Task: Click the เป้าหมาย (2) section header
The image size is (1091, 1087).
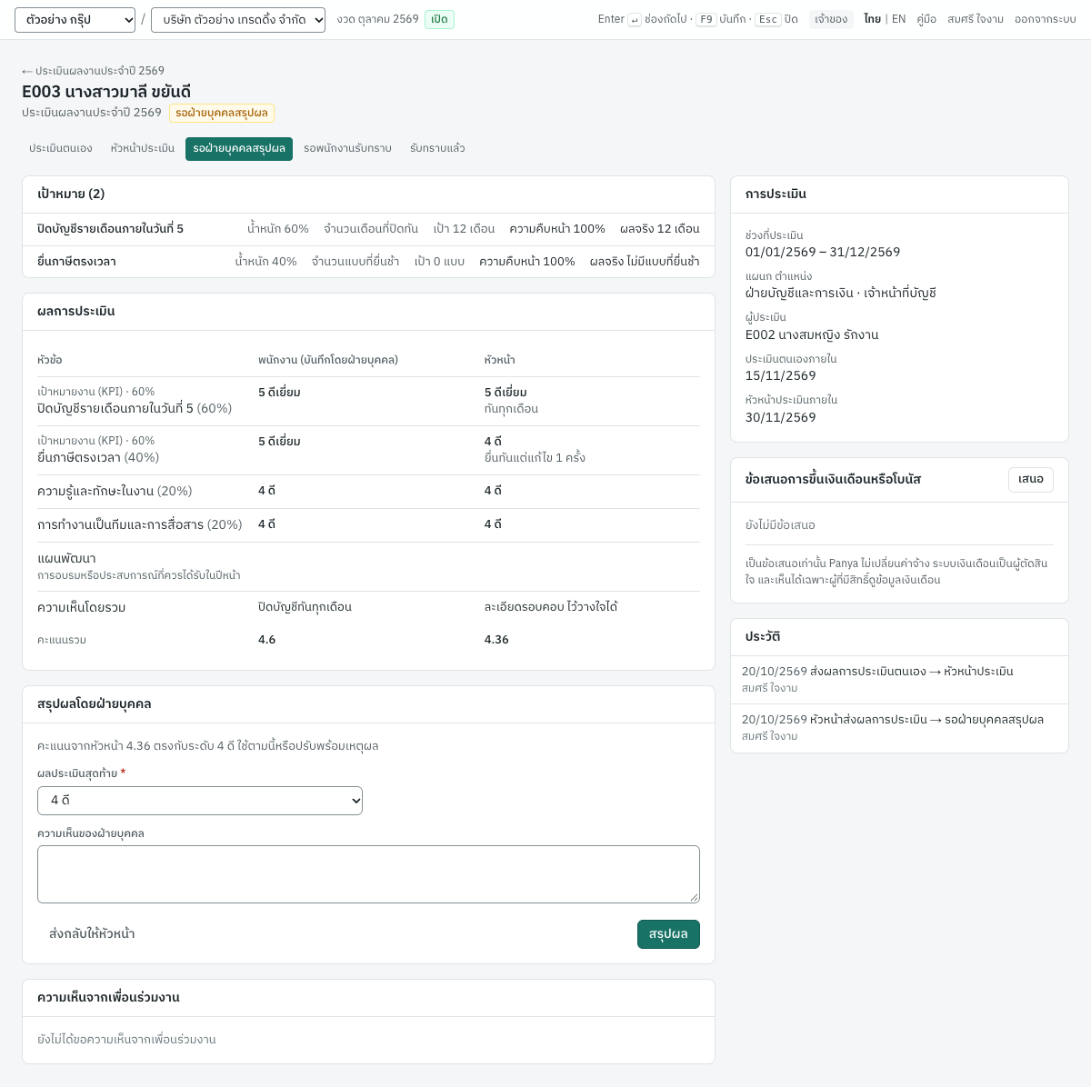Action: [71, 194]
